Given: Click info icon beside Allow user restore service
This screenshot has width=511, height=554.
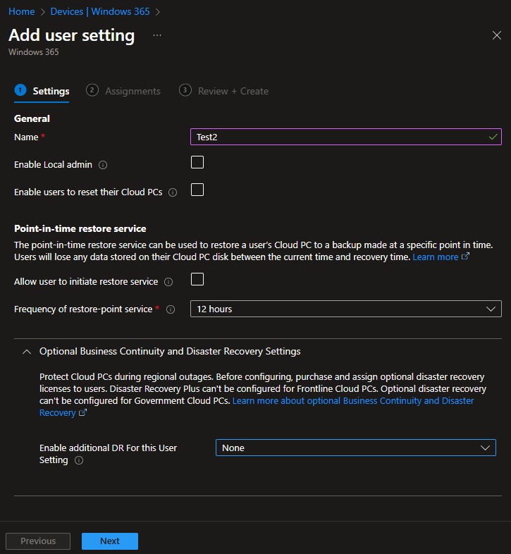Looking at the screenshot, I should coord(168,282).
